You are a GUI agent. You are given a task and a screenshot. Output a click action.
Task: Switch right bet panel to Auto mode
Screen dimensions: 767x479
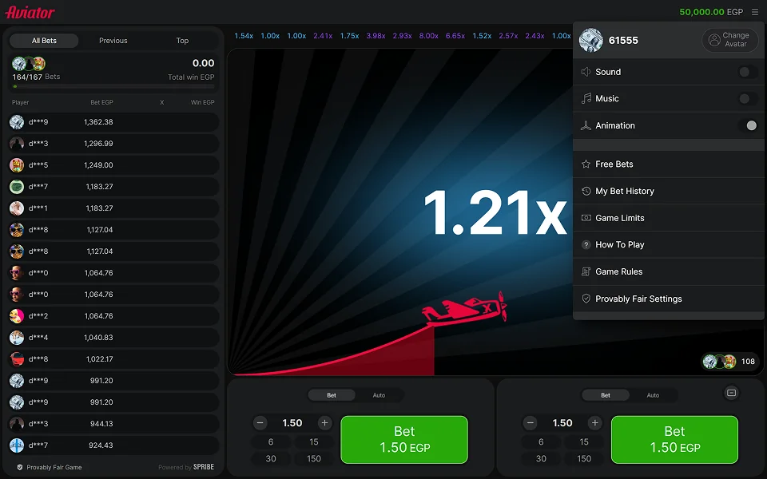click(x=653, y=395)
